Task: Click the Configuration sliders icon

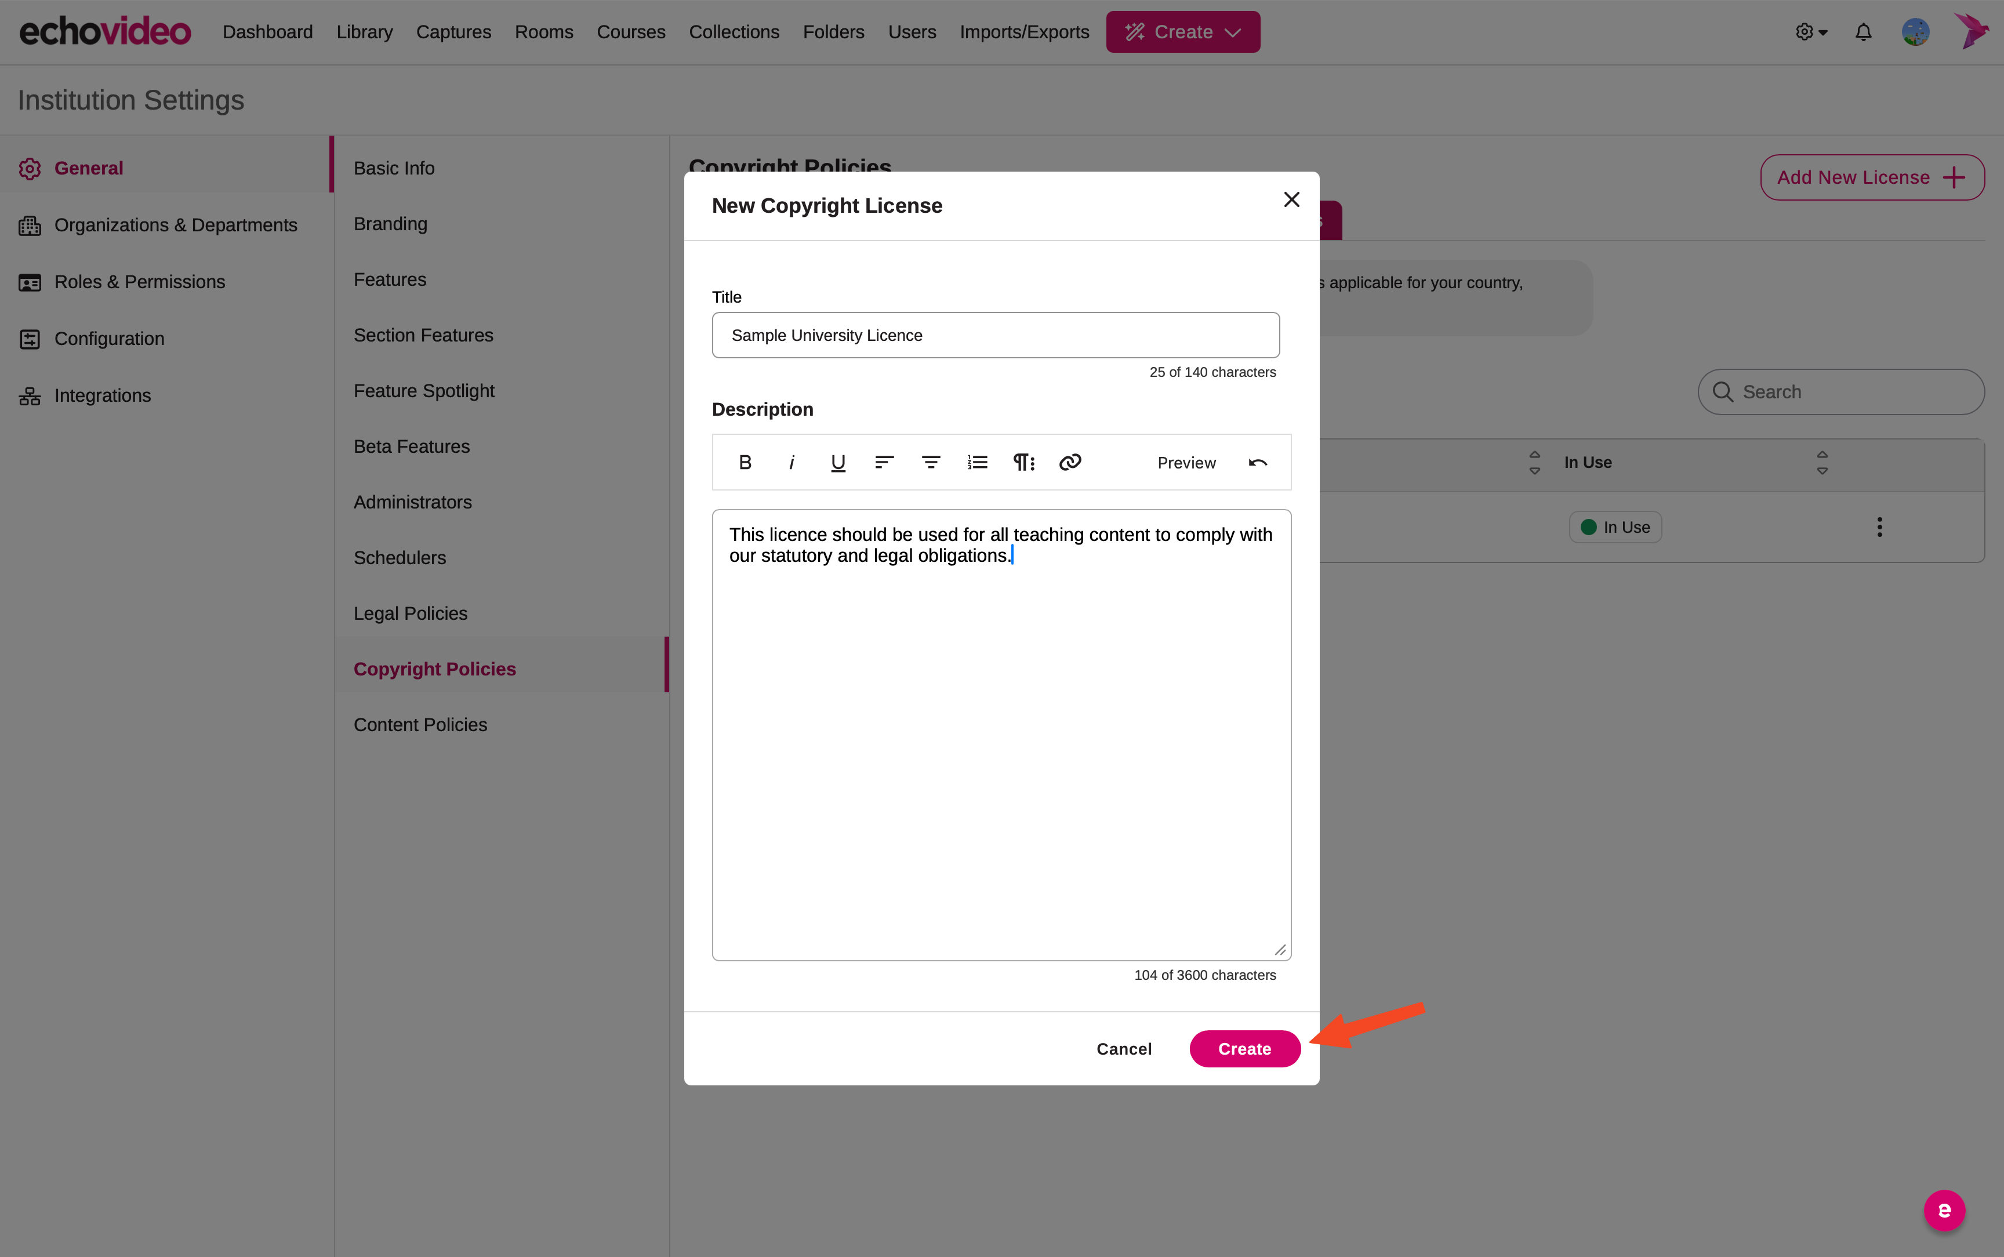Action: pyautogui.click(x=30, y=339)
